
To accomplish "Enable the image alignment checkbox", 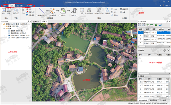I will 37,16.
